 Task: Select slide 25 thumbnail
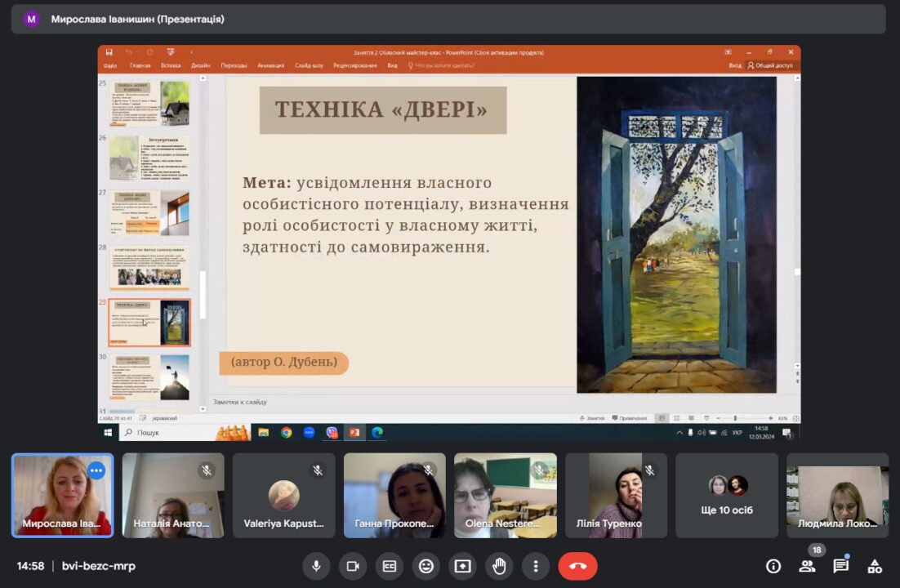[149, 104]
